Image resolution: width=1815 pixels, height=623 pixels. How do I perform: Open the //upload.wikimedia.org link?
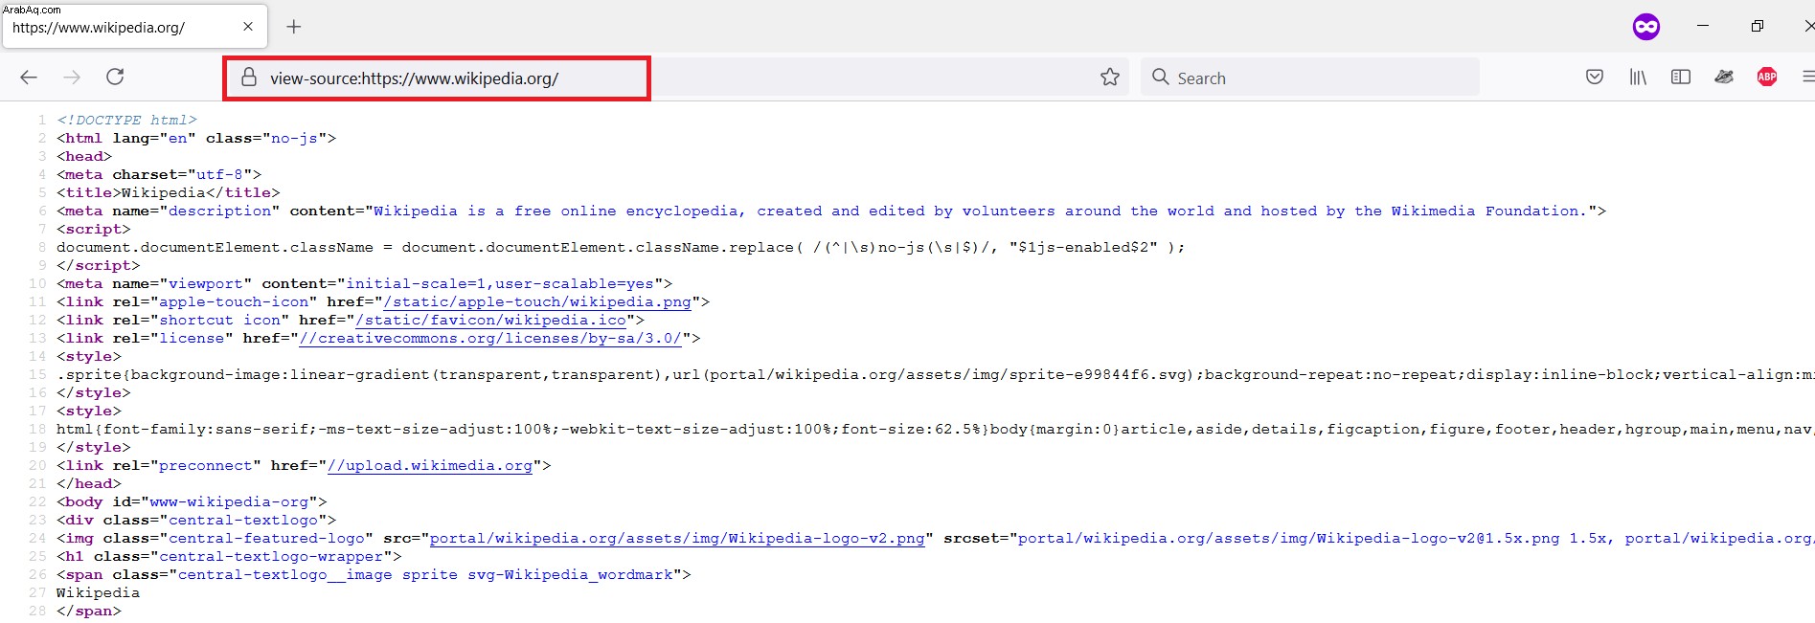tap(430, 465)
